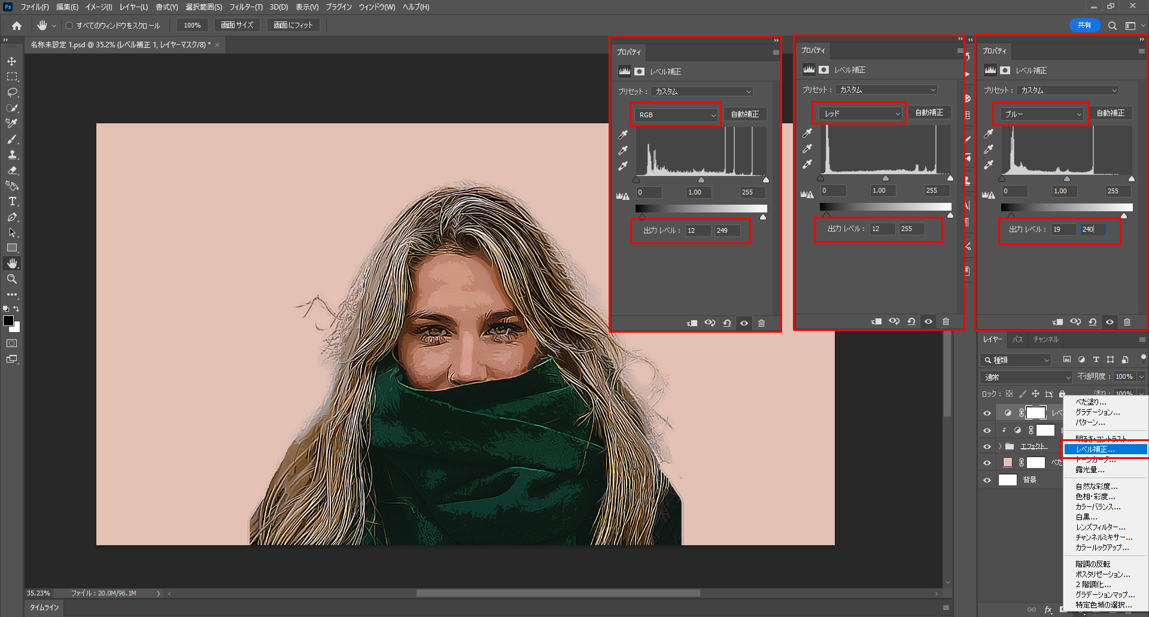The height and width of the screenshot is (617, 1149).
Task: Open the search icon at top right
Action: coord(1112,26)
